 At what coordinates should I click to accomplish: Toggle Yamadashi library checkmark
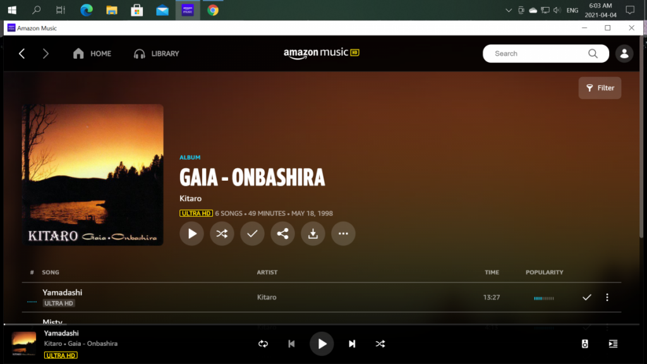pos(587,297)
